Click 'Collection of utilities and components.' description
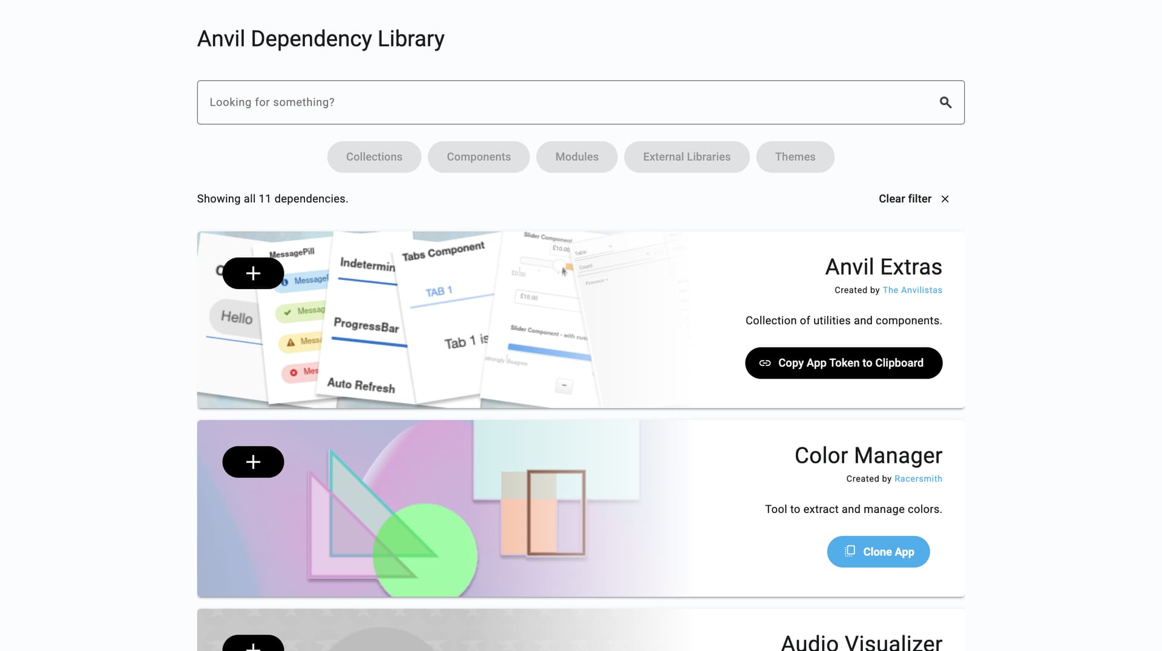This screenshot has height=651, width=1162. (x=844, y=321)
